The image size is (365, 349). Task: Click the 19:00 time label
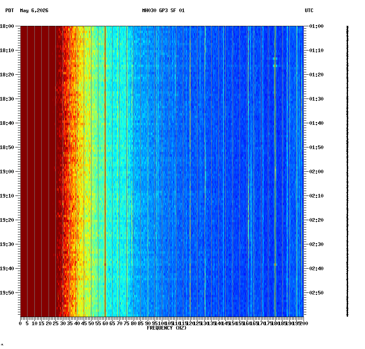point(7,172)
